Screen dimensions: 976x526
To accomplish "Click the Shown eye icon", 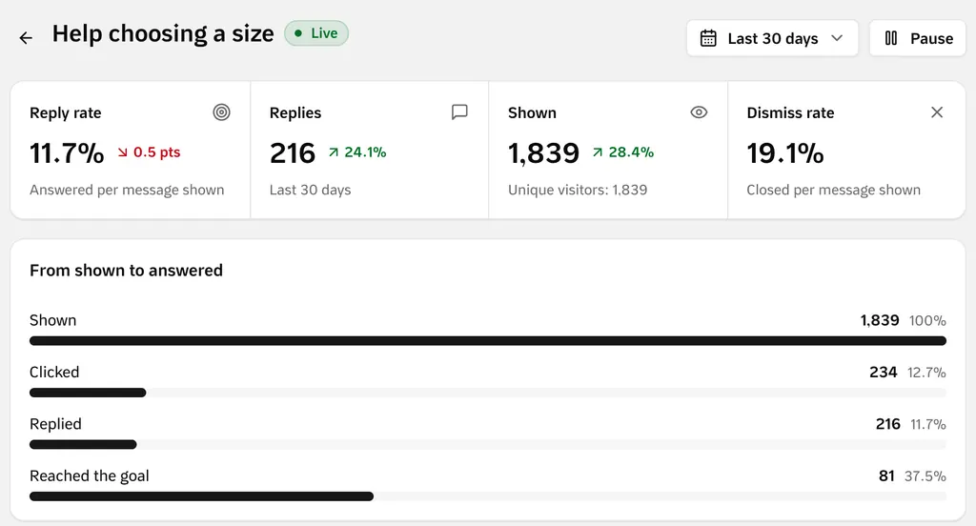I will tap(699, 112).
